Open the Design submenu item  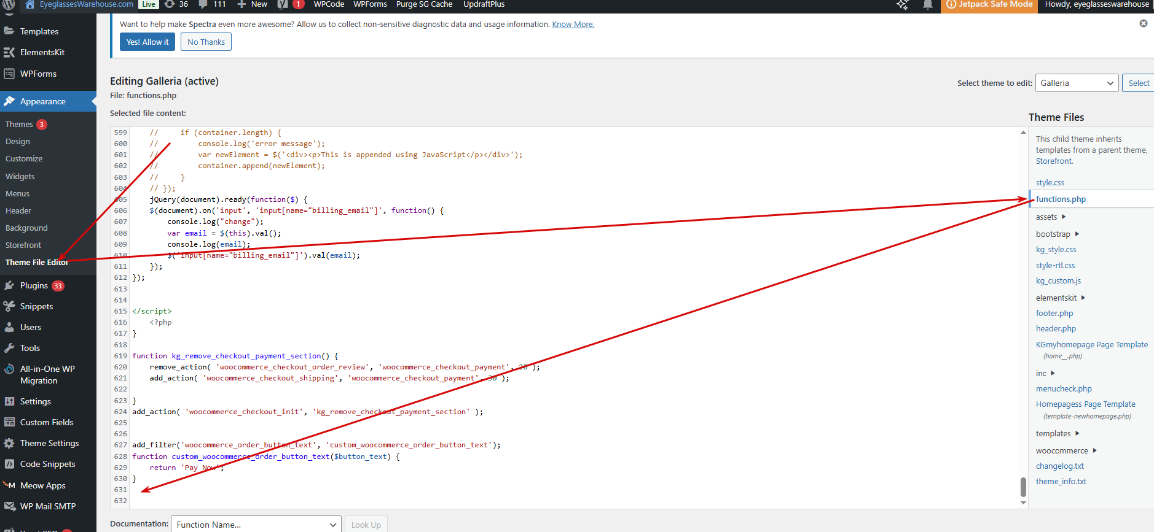coord(18,141)
